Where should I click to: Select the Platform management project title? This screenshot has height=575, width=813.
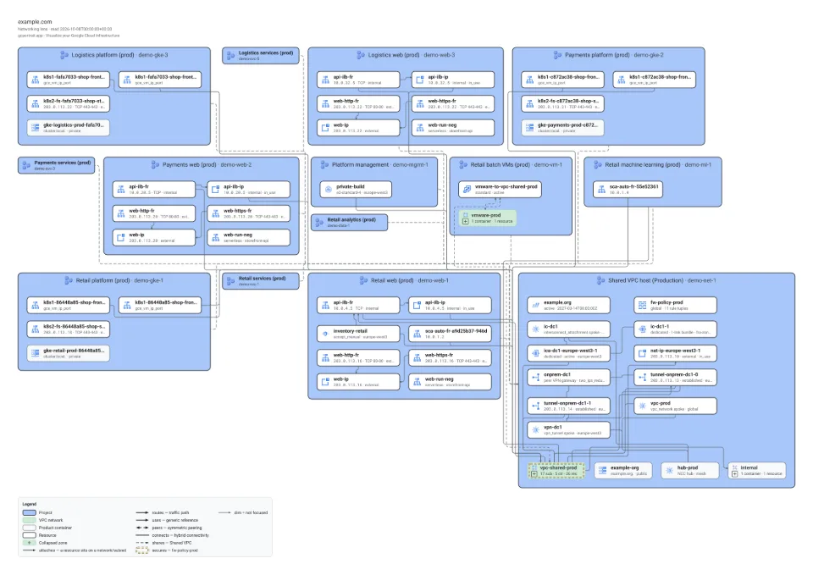(x=380, y=165)
